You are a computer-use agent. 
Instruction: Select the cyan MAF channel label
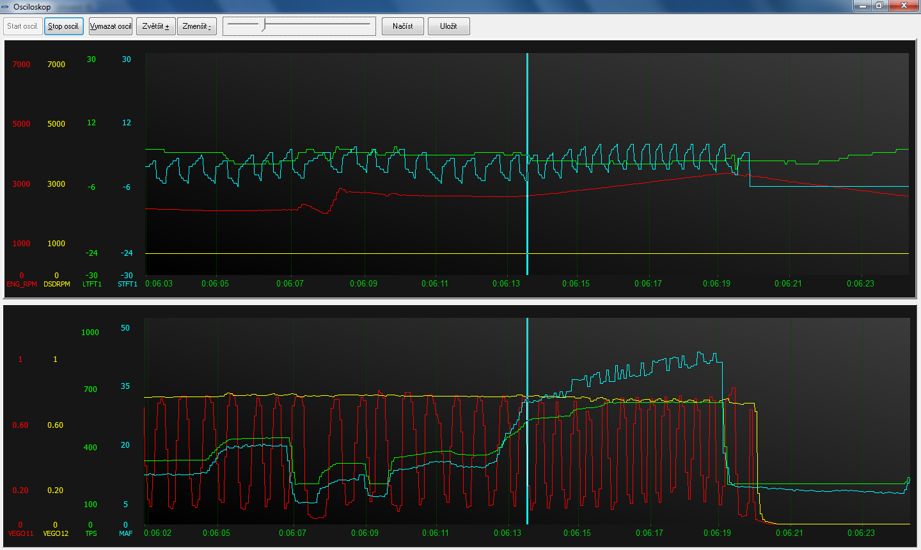[126, 533]
